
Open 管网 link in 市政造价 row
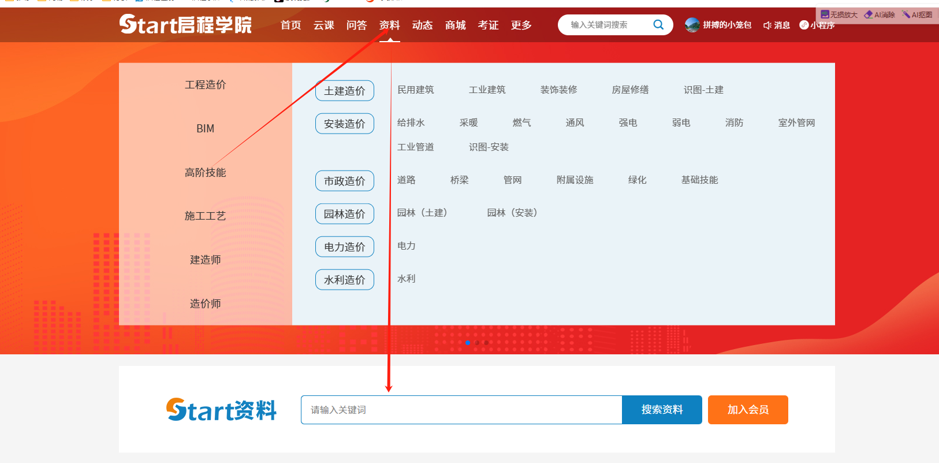(x=513, y=180)
